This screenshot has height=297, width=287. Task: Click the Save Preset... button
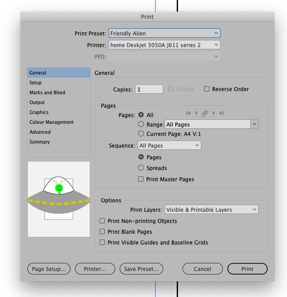point(141,269)
